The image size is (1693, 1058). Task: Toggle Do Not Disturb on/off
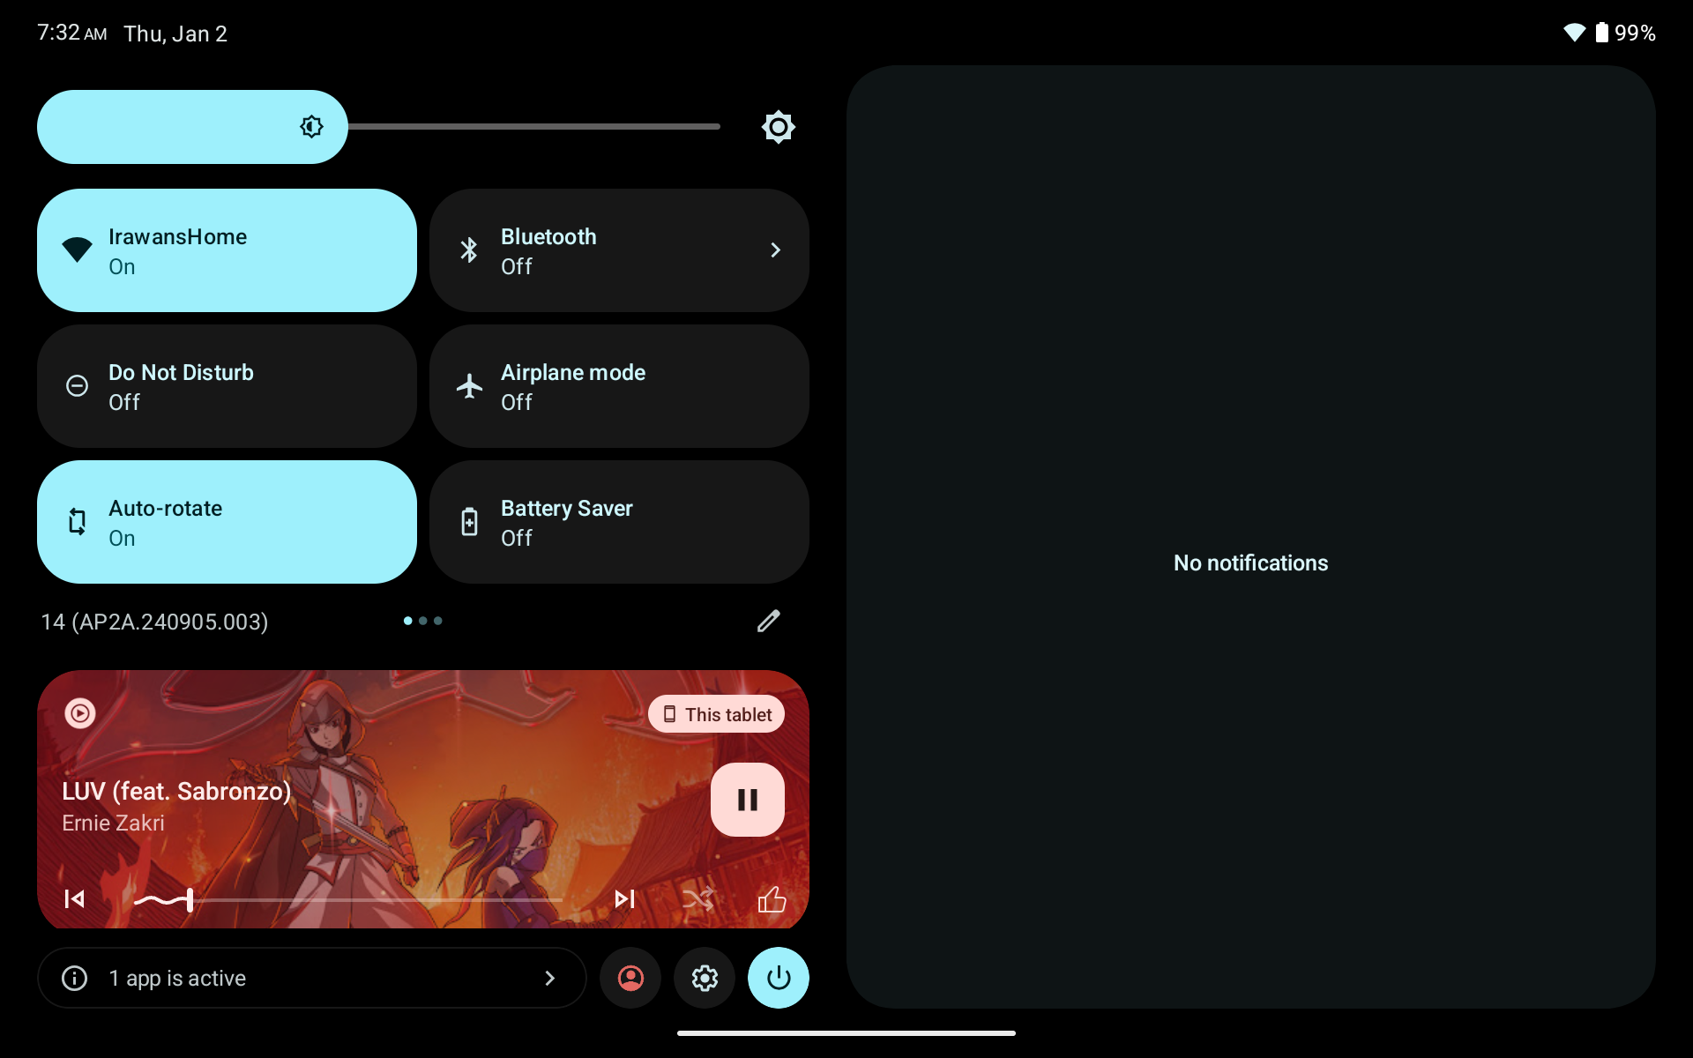coord(227,386)
